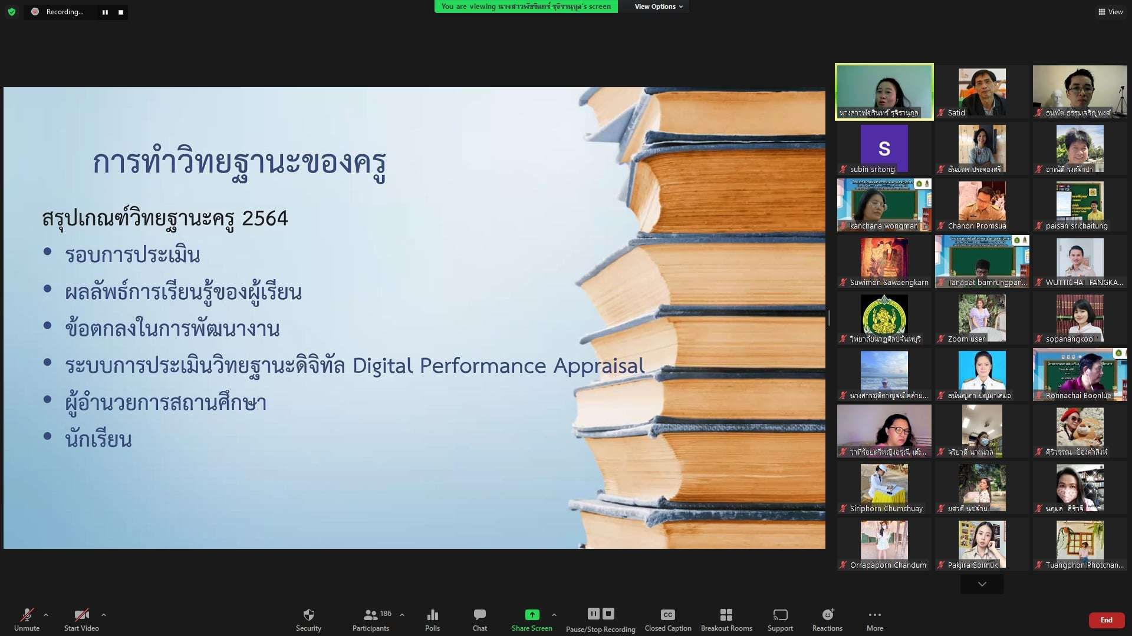Select Ronnachai Boonlue video thumbnail
The width and height of the screenshot is (1132, 636).
[1080, 375]
